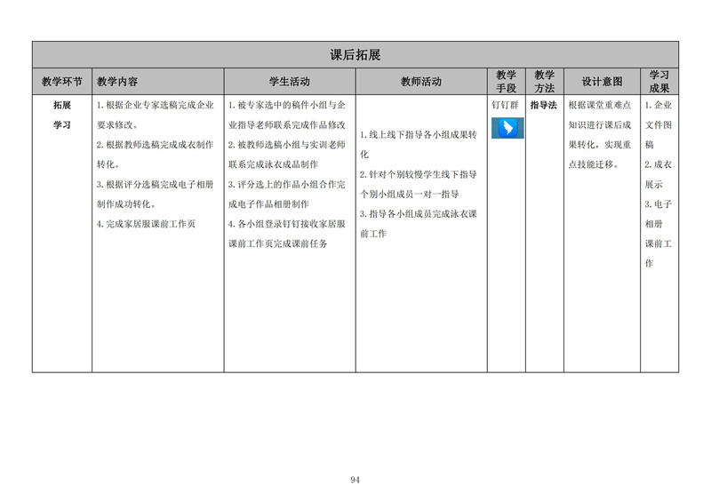Click the line '课前工作页完成课前任务'
The width and height of the screenshot is (711, 502).
[278, 243]
